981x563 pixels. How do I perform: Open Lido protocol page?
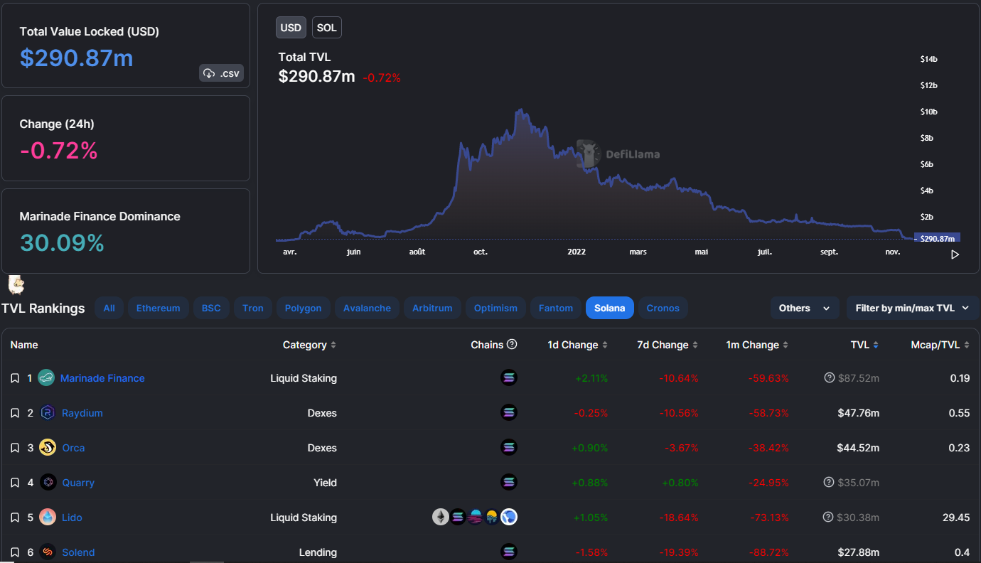pyautogui.click(x=72, y=518)
